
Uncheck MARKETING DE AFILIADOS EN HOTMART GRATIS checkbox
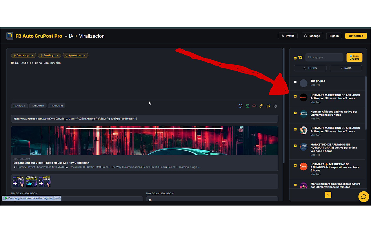[295, 146]
